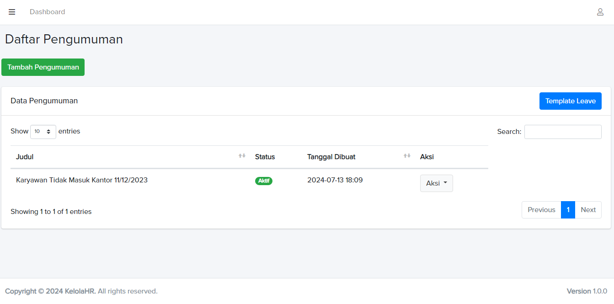
Task: Select the Karyawan Tidak Masuk Kantor title
Action: 82,180
